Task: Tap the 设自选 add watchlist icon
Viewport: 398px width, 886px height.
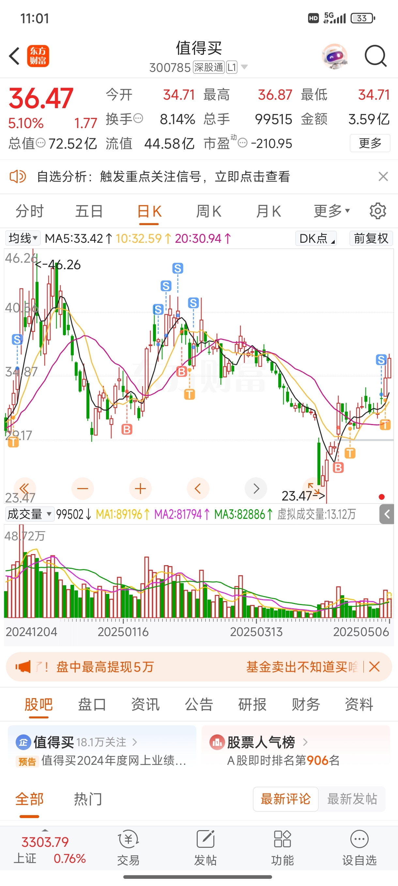Action: (360, 847)
